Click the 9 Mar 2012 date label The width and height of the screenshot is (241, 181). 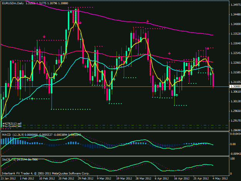tap(104, 179)
